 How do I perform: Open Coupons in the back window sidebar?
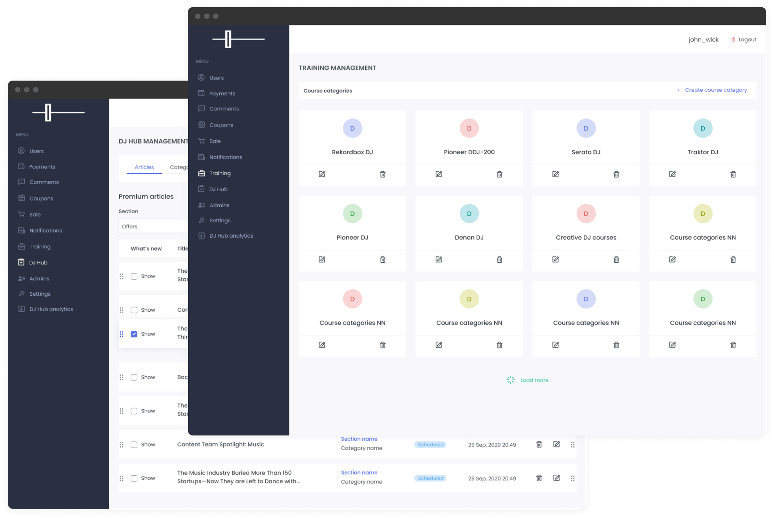tap(41, 199)
